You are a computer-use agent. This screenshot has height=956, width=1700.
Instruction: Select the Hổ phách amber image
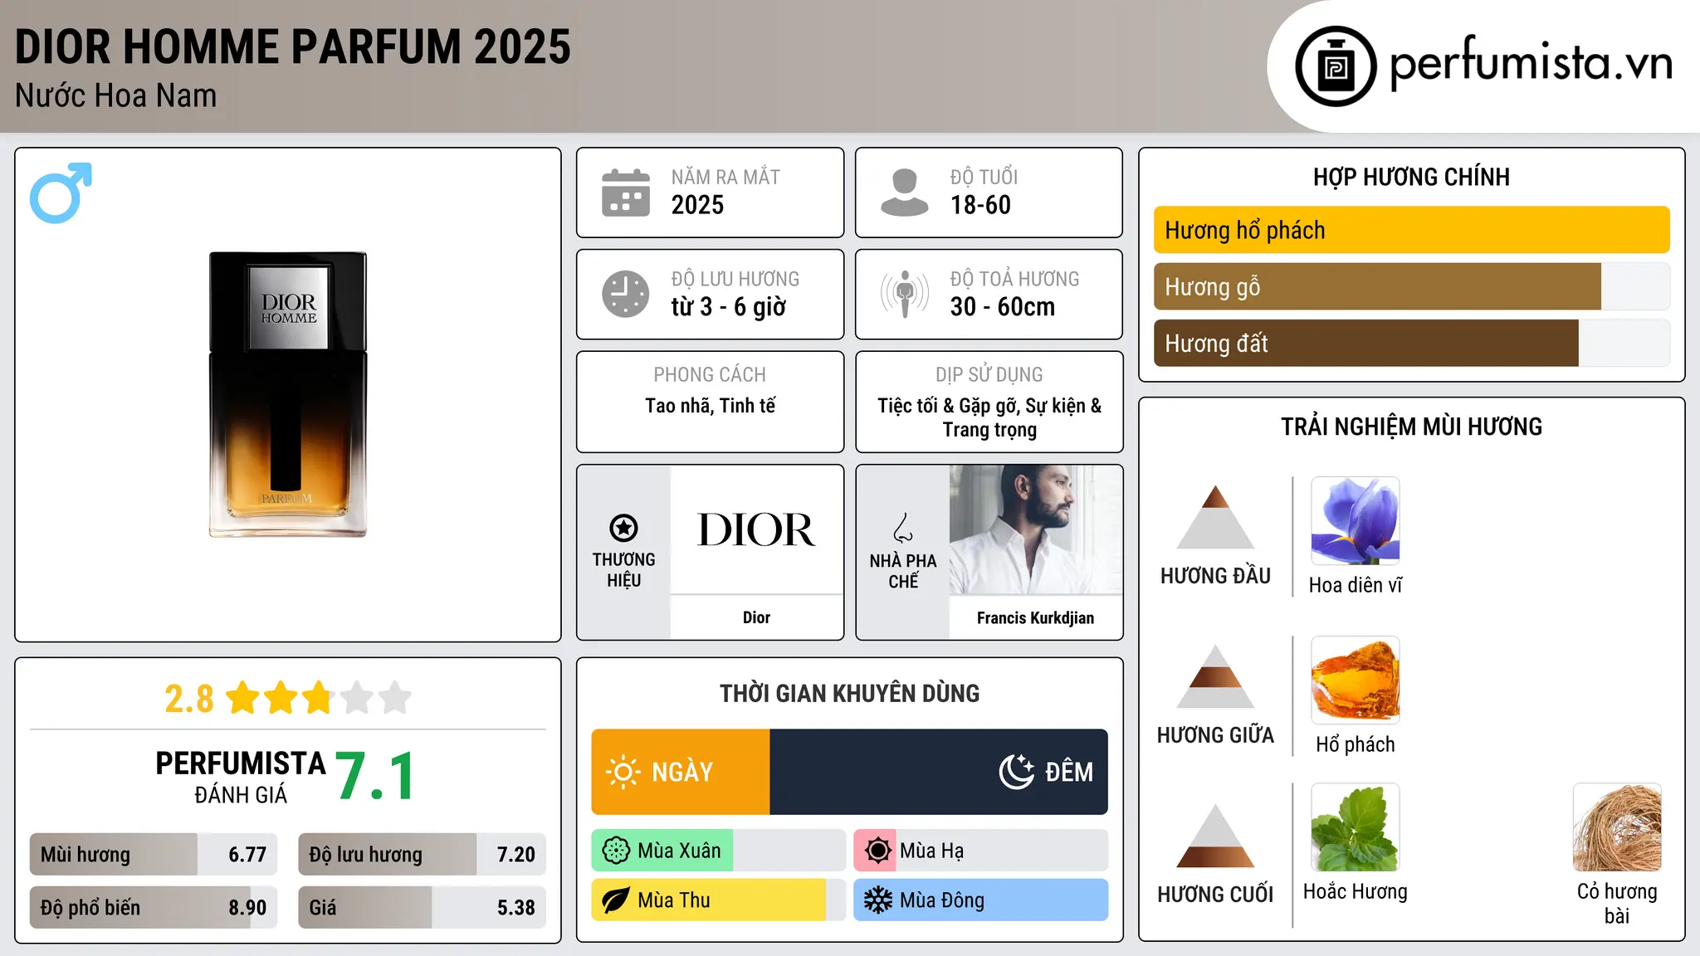pyautogui.click(x=1356, y=680)
